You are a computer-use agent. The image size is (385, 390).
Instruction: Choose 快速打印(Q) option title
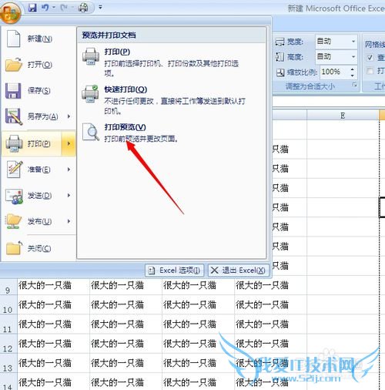pos(126,89)
